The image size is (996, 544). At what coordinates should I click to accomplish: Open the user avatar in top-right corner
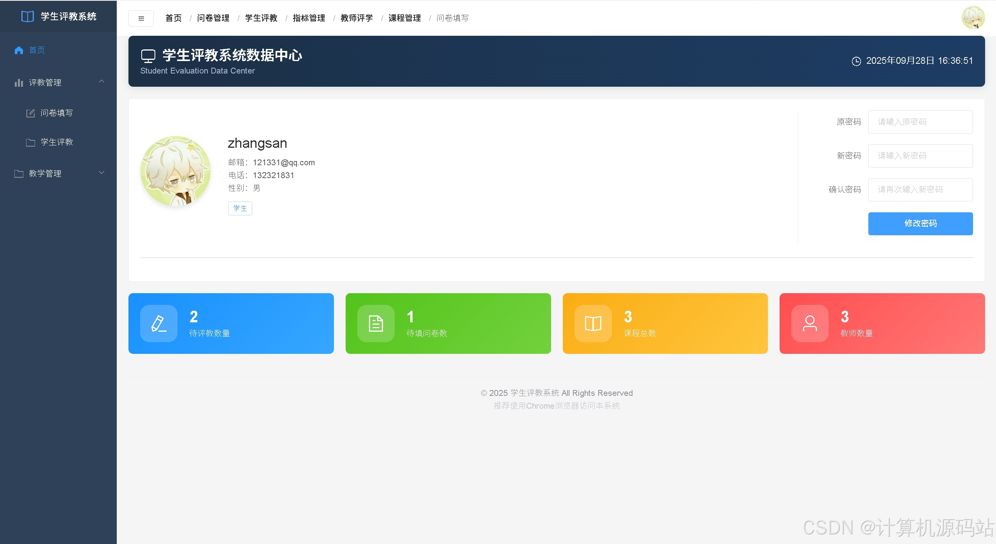coord(973,17)
